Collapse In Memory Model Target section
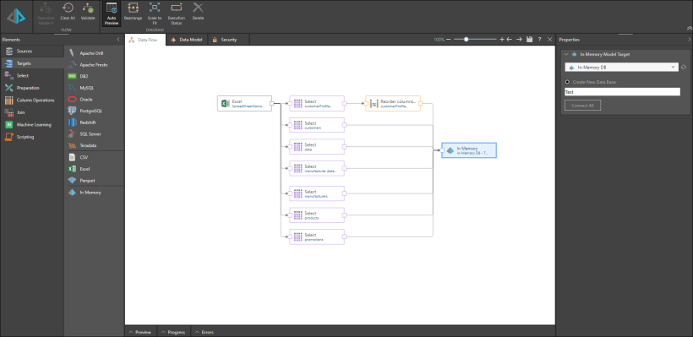693x337 pixels. (566, 54)
